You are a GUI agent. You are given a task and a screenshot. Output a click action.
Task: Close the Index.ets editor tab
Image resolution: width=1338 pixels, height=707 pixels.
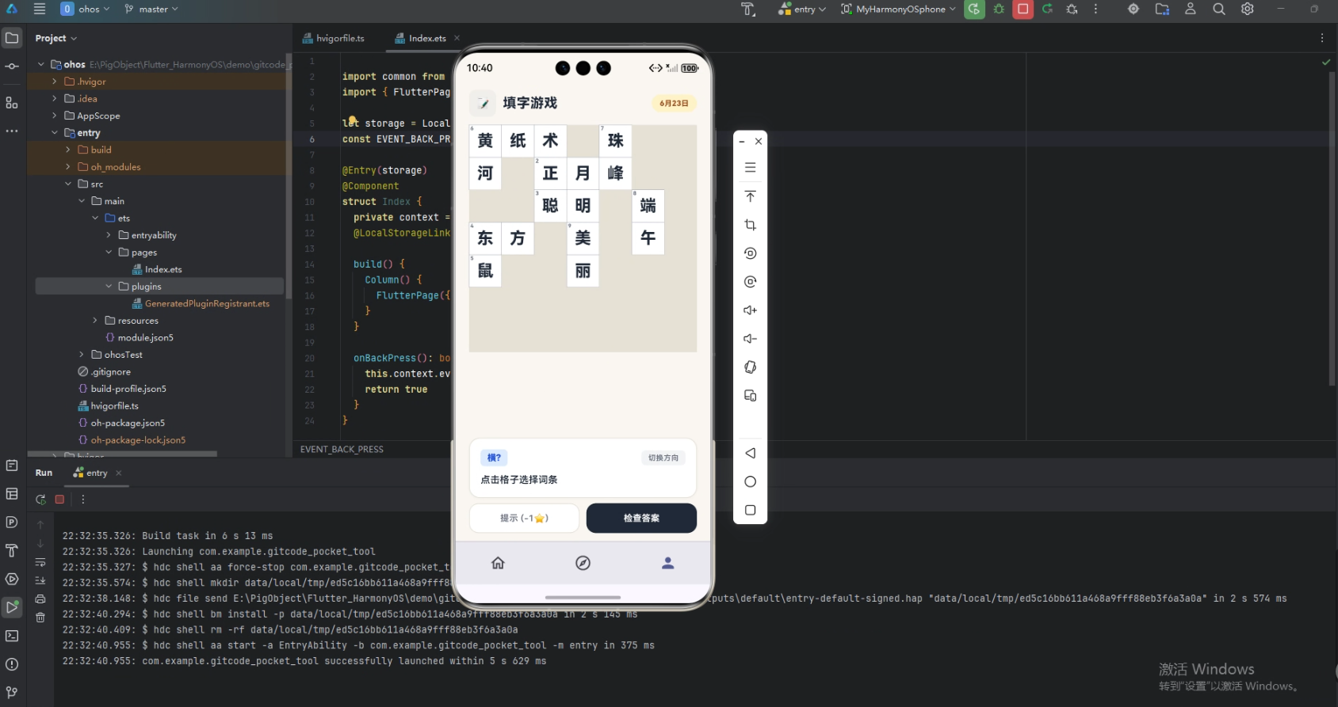point(457,38)
